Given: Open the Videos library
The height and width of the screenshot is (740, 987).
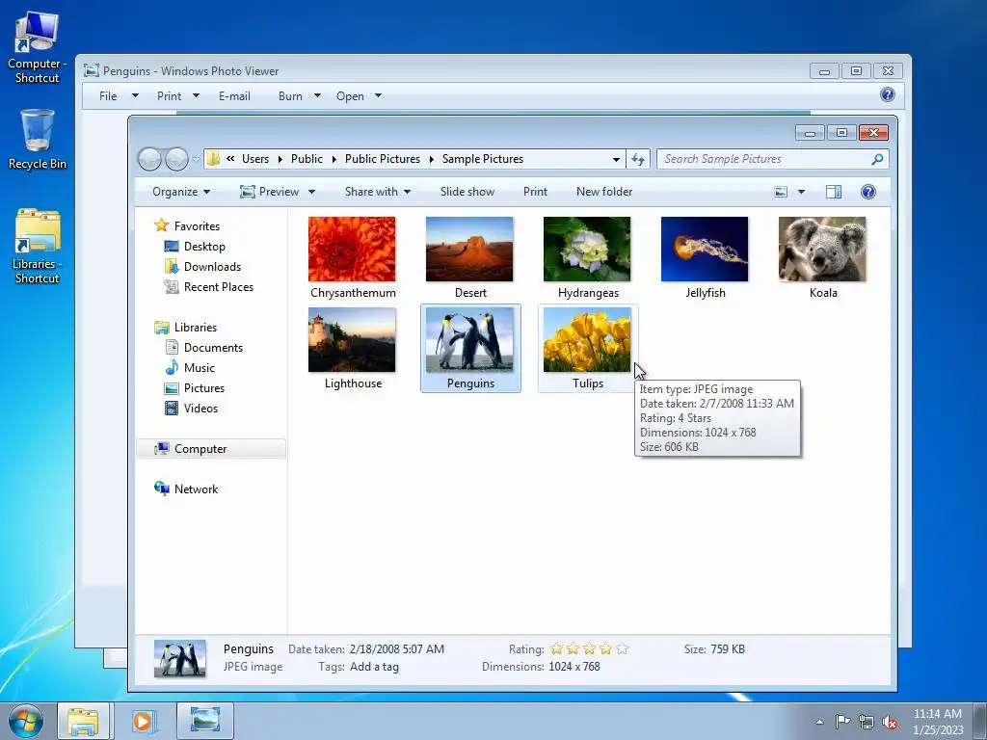Looking at the screenshot, I should [200, 409].
